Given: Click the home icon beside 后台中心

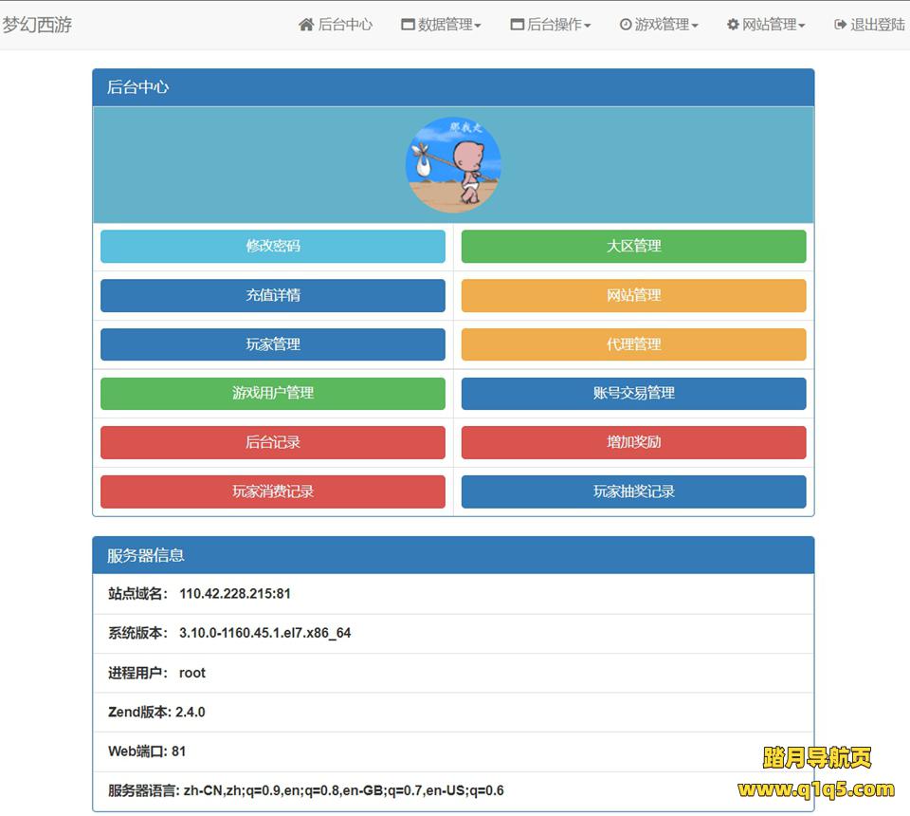Looking at the screenshot, I should [306, 25].
